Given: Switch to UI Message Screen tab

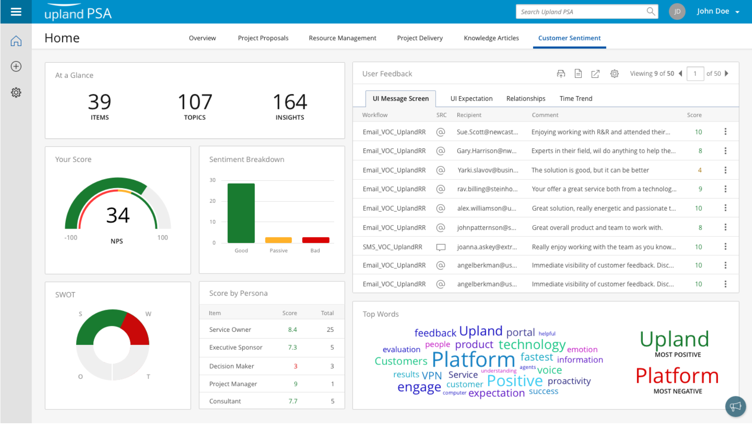Looking at the screenshot, I should [400, 98].
